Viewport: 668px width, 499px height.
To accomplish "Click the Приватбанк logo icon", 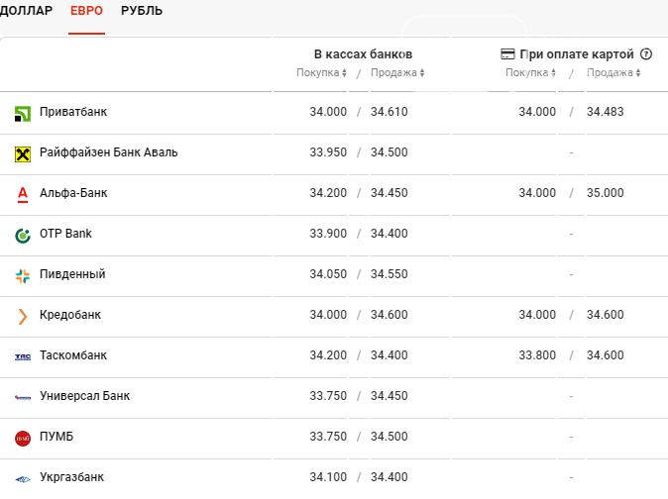I will [x=23, y=113].
